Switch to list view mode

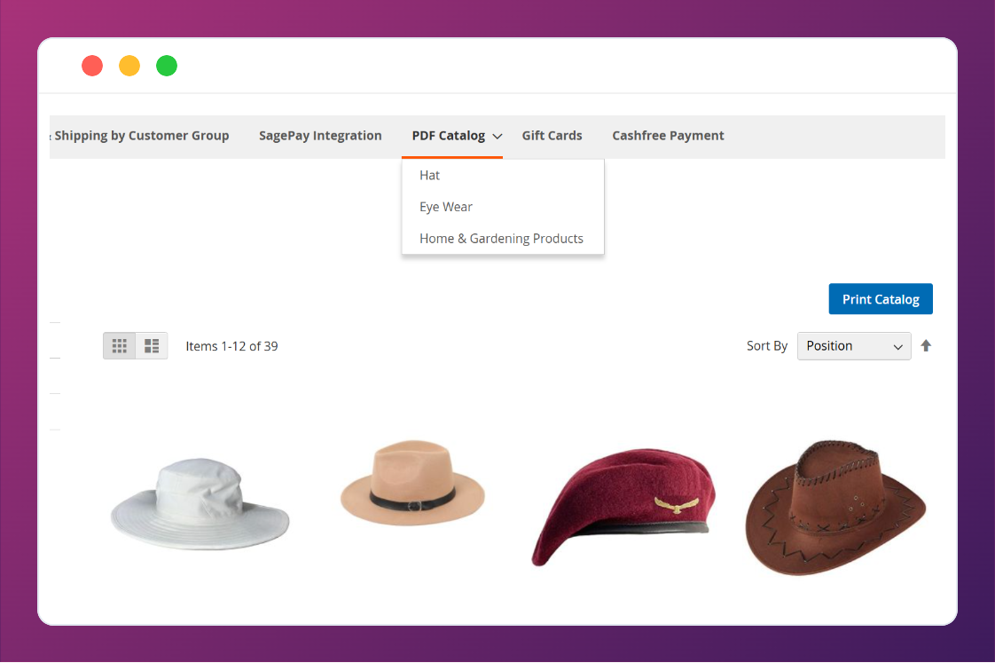[x=152, y=346]
